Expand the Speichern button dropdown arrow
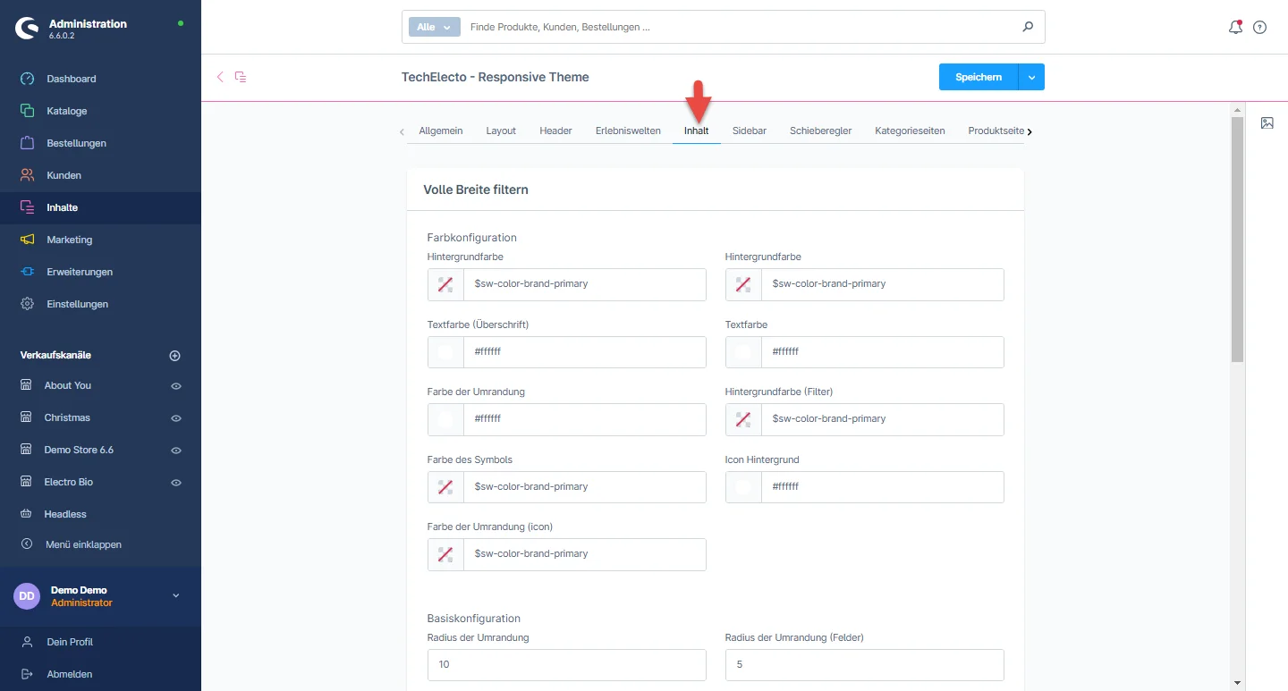This screenshot has height=691, width=1288. click(x=1031, y=78)
